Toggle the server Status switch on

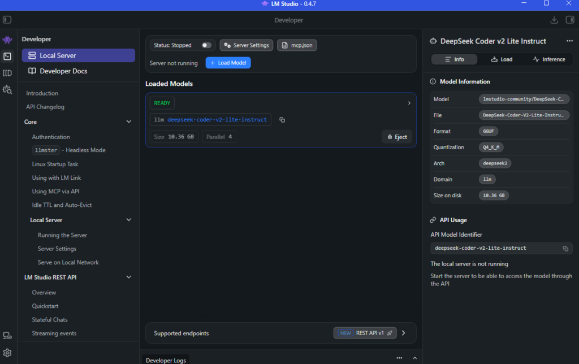pyautogui.click(x=206, y=45)
